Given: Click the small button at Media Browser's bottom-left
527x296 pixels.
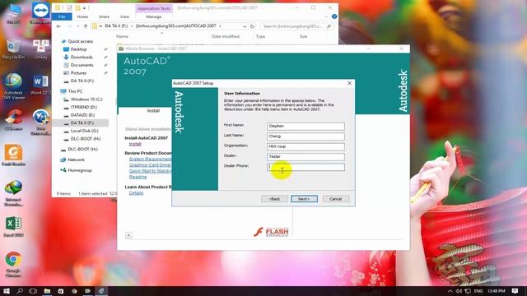Looking at the screenshot, I should pyautogui.click(x=128, y=235).
